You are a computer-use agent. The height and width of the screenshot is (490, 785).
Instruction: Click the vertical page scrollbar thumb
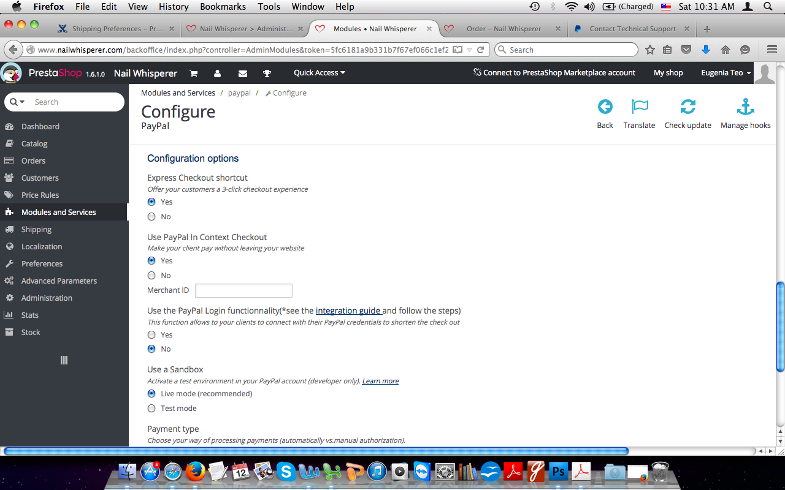(780, 326)
